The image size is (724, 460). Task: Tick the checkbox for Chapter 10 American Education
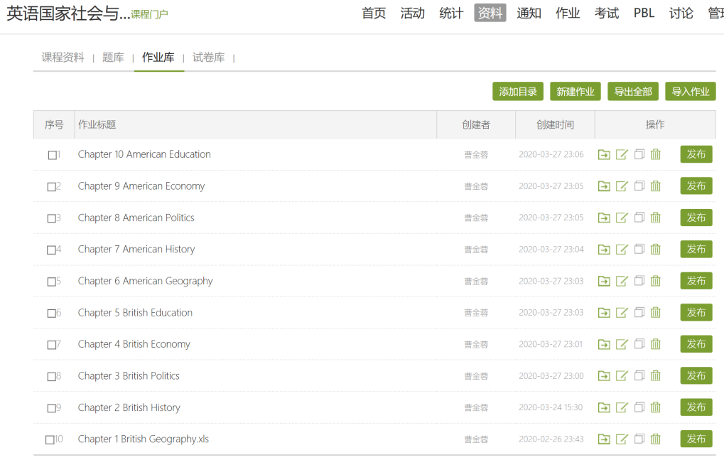click(52, 155)
